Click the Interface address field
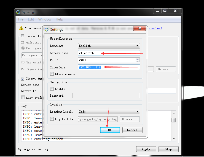Screen dimensions: 204x157 (109, 67)
